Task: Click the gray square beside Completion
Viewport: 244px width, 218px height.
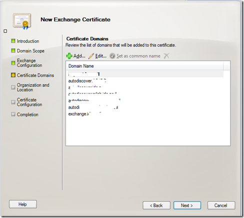Action: [13, 114]
